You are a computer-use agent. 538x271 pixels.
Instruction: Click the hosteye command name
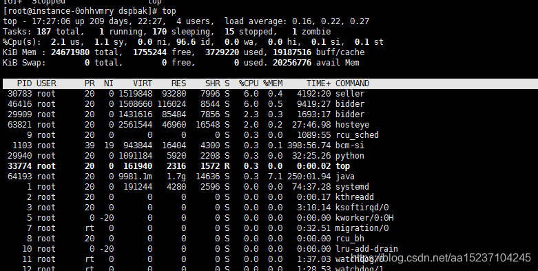point(353,125)
